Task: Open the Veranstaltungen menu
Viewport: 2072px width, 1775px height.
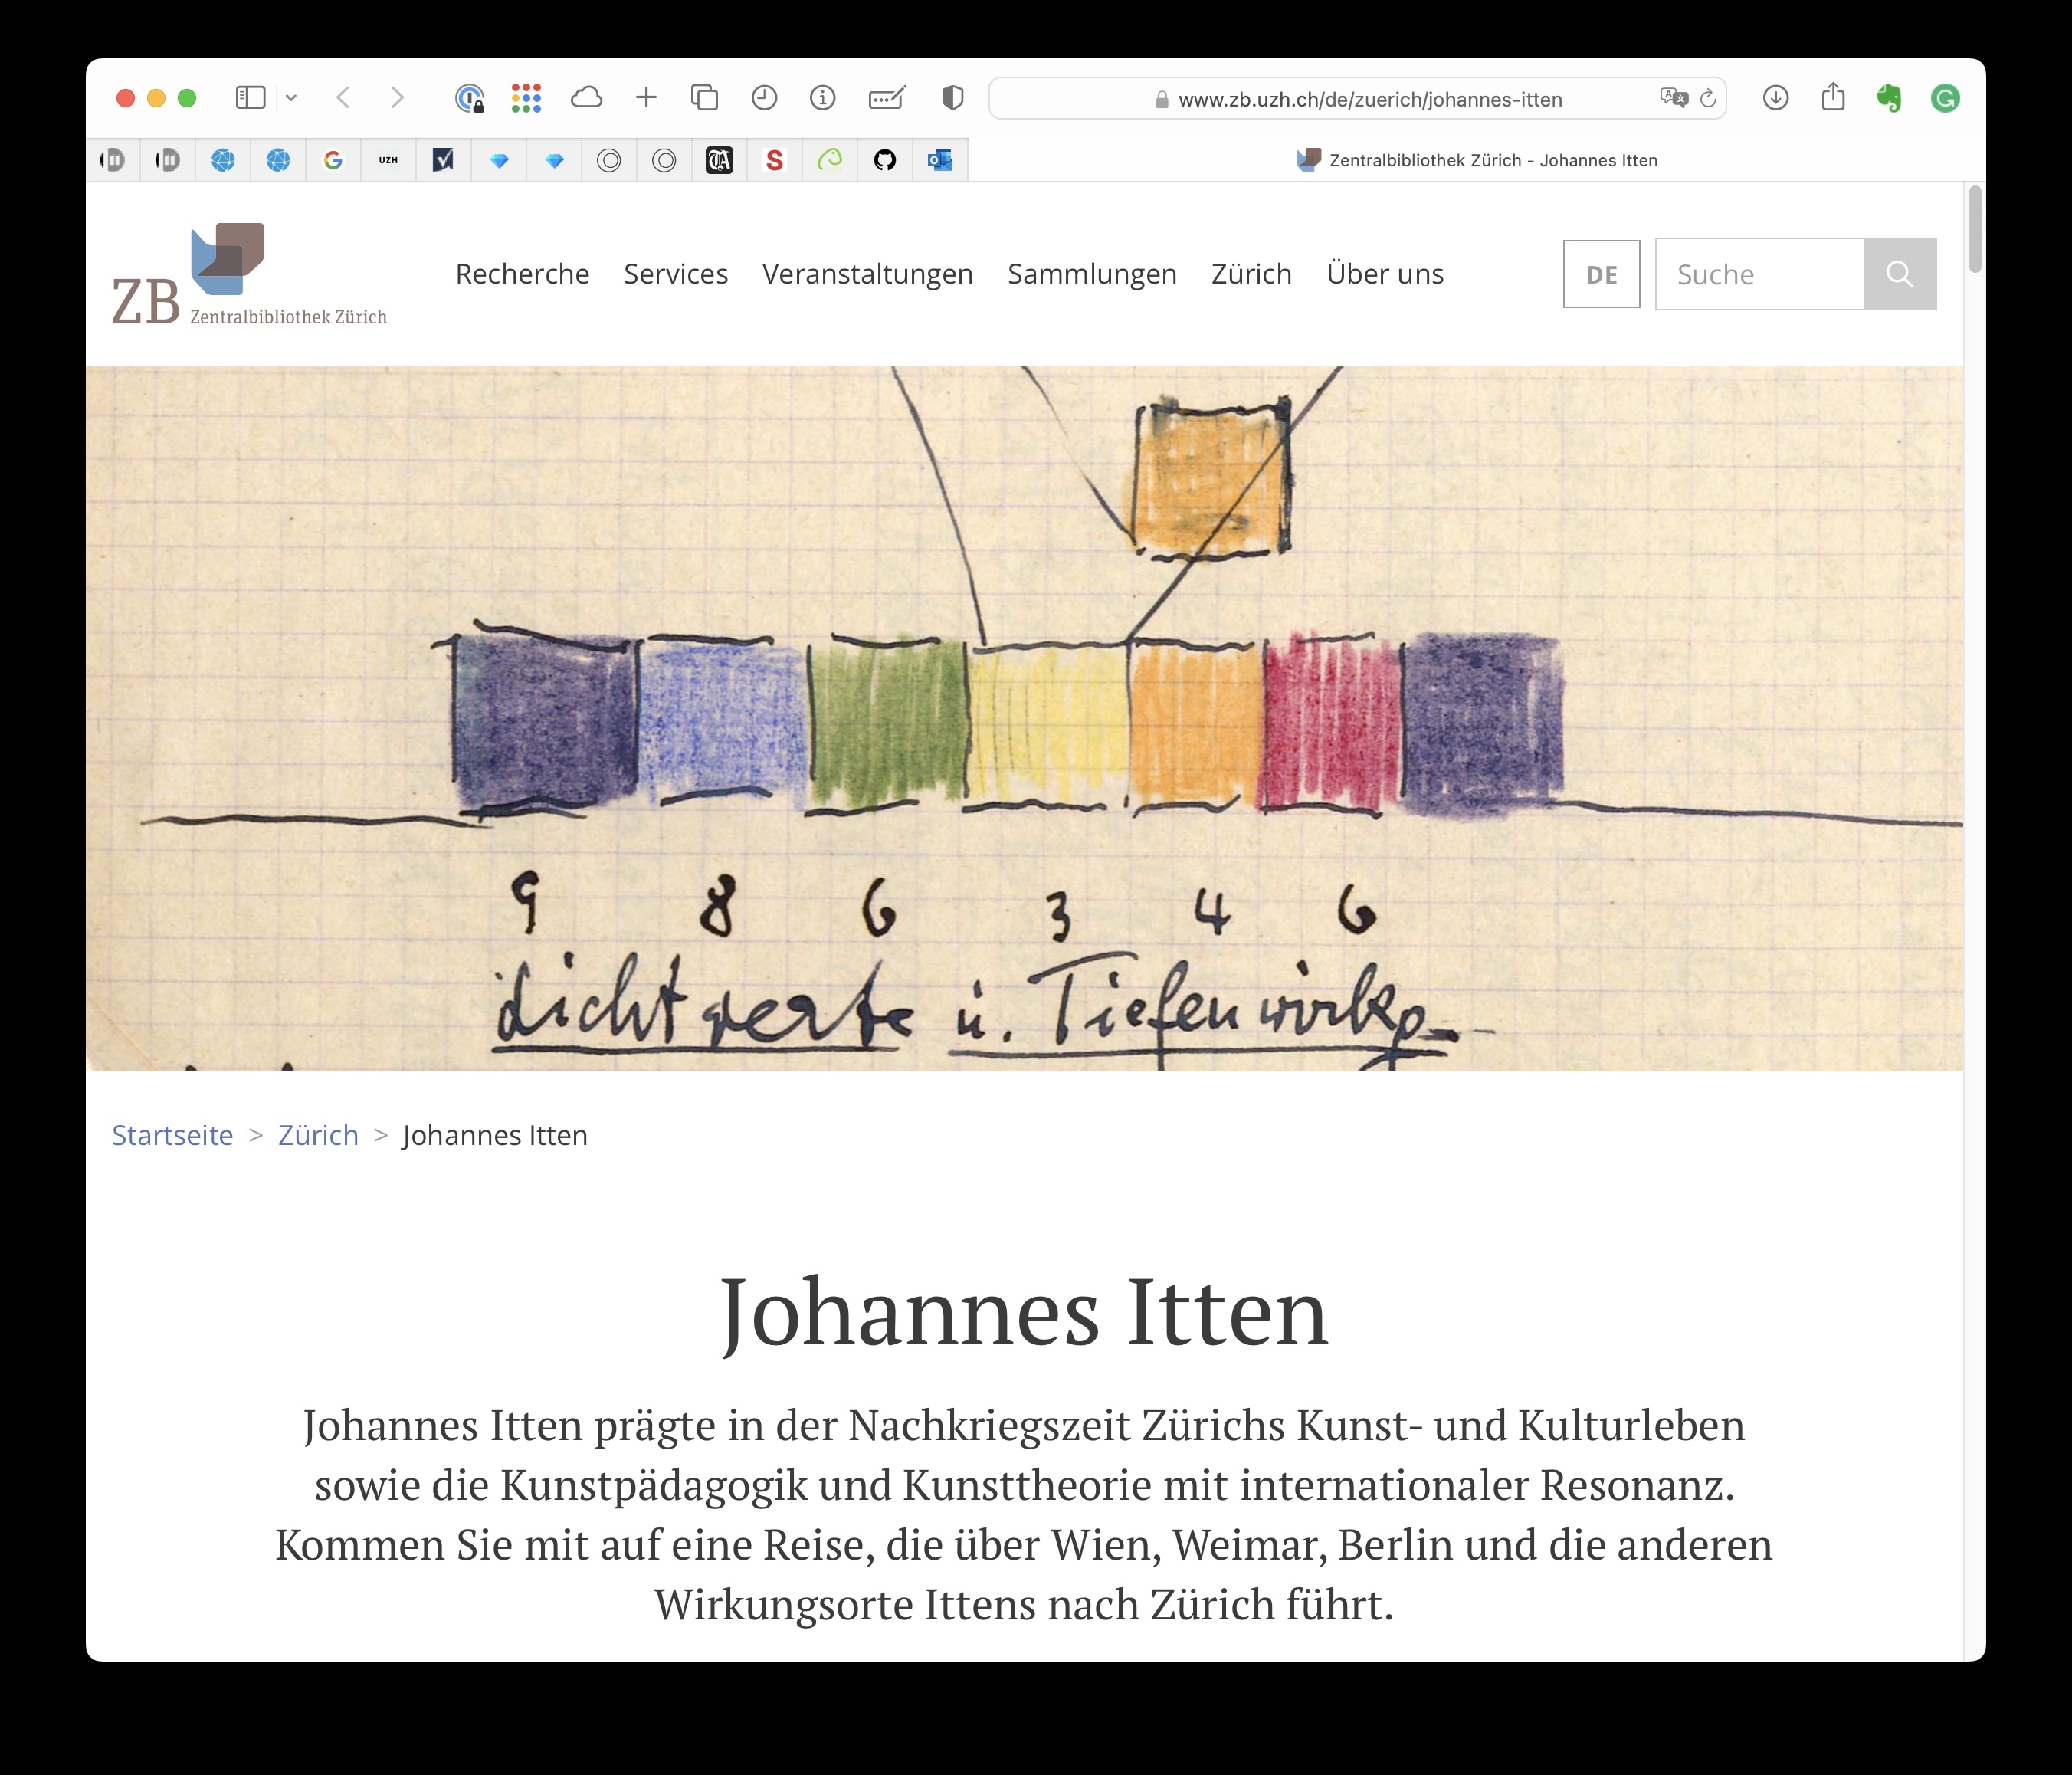Action: [x=867, y=274]
